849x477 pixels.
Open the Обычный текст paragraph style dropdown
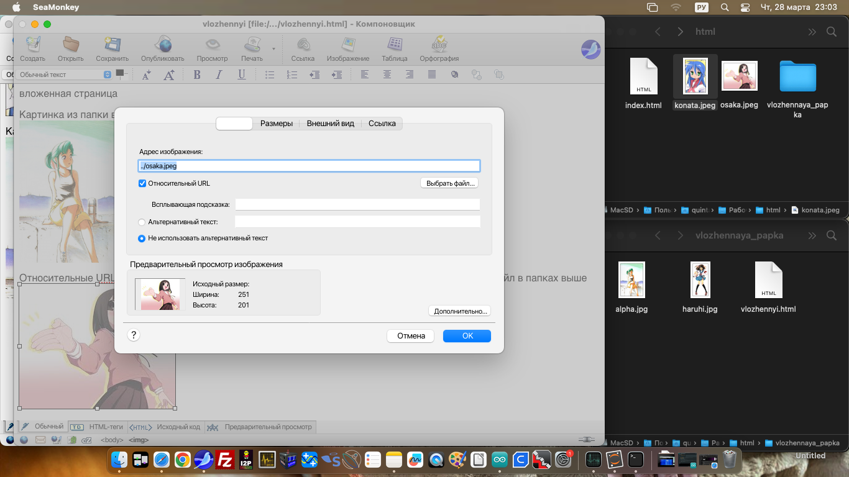pyautogui.click(x=65, y=75)
